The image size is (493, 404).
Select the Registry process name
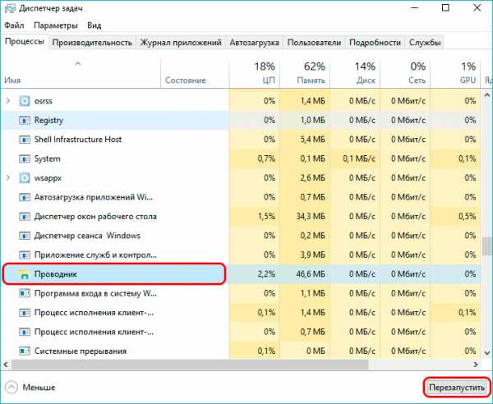(x=48, y=121)
